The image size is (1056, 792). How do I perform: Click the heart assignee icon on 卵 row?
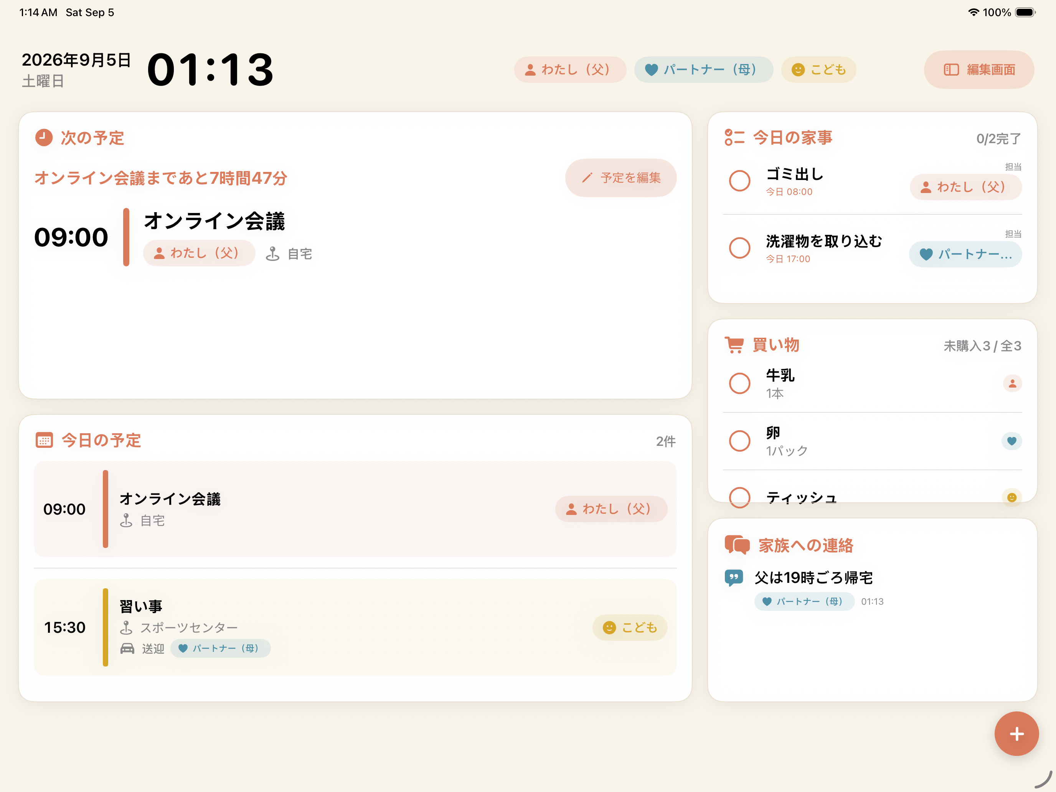[1011, 441]
